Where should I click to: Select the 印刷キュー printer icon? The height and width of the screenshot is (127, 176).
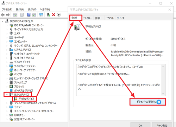(11, 115)
